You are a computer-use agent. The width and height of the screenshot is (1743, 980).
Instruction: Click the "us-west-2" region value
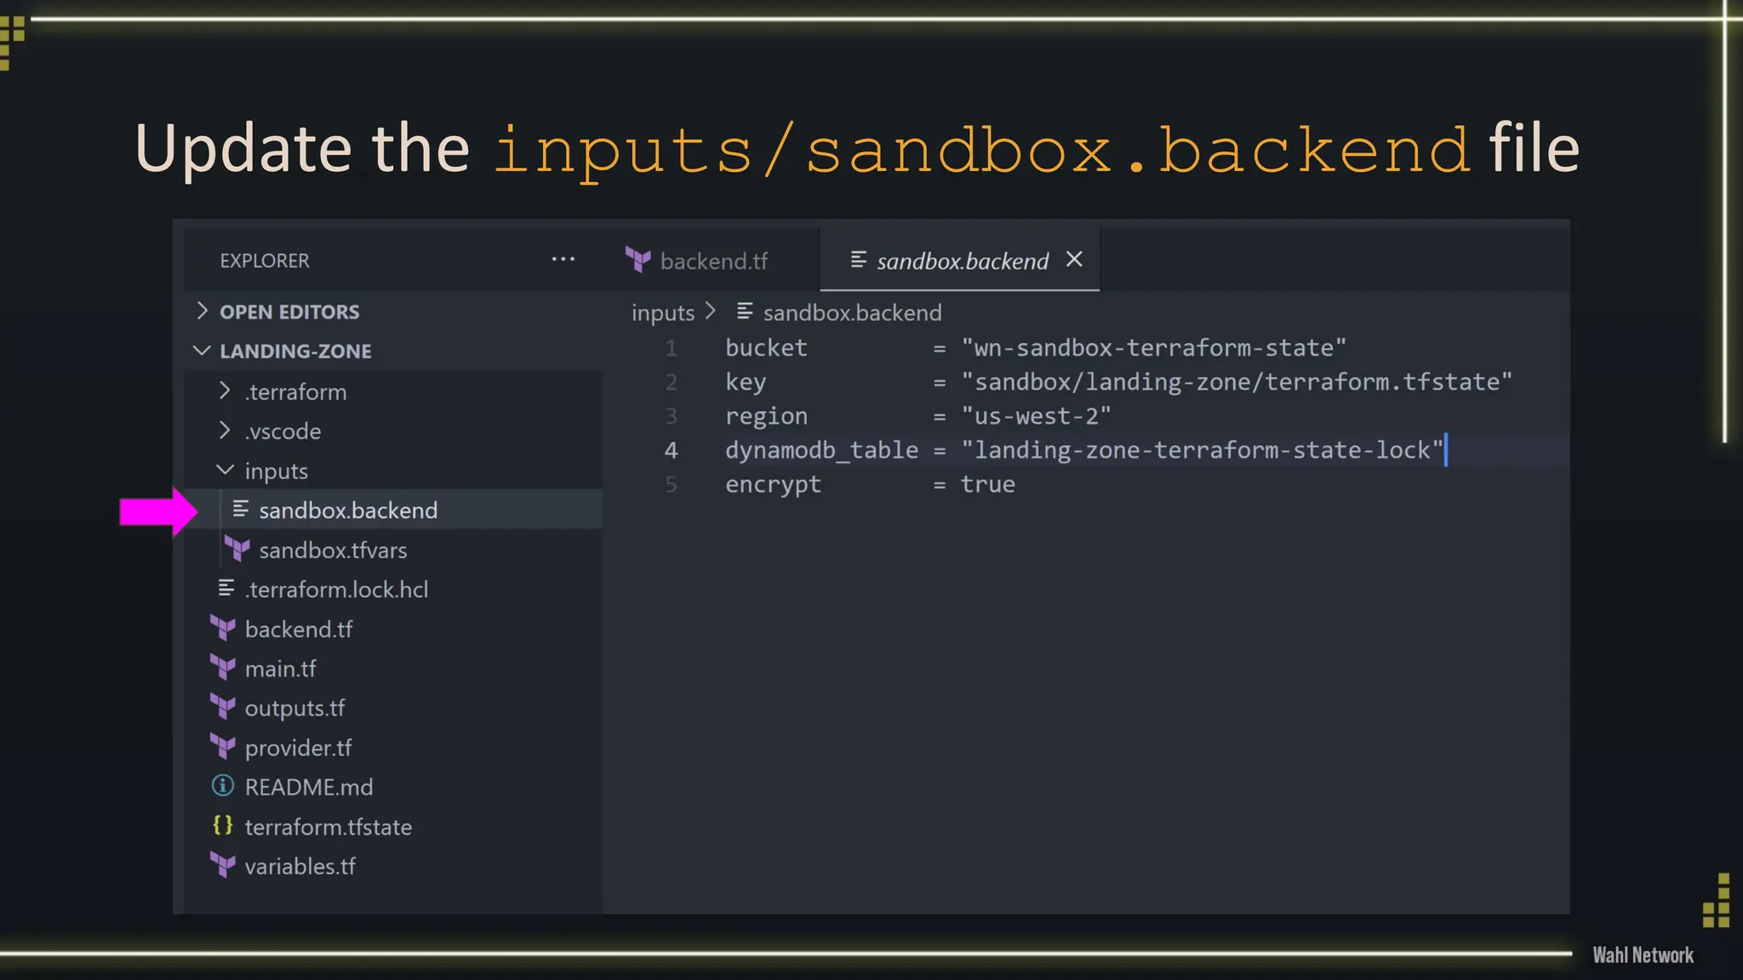click(1036, 416)
